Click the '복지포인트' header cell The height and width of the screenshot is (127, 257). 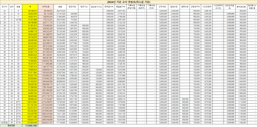click(x=241, y=7)
